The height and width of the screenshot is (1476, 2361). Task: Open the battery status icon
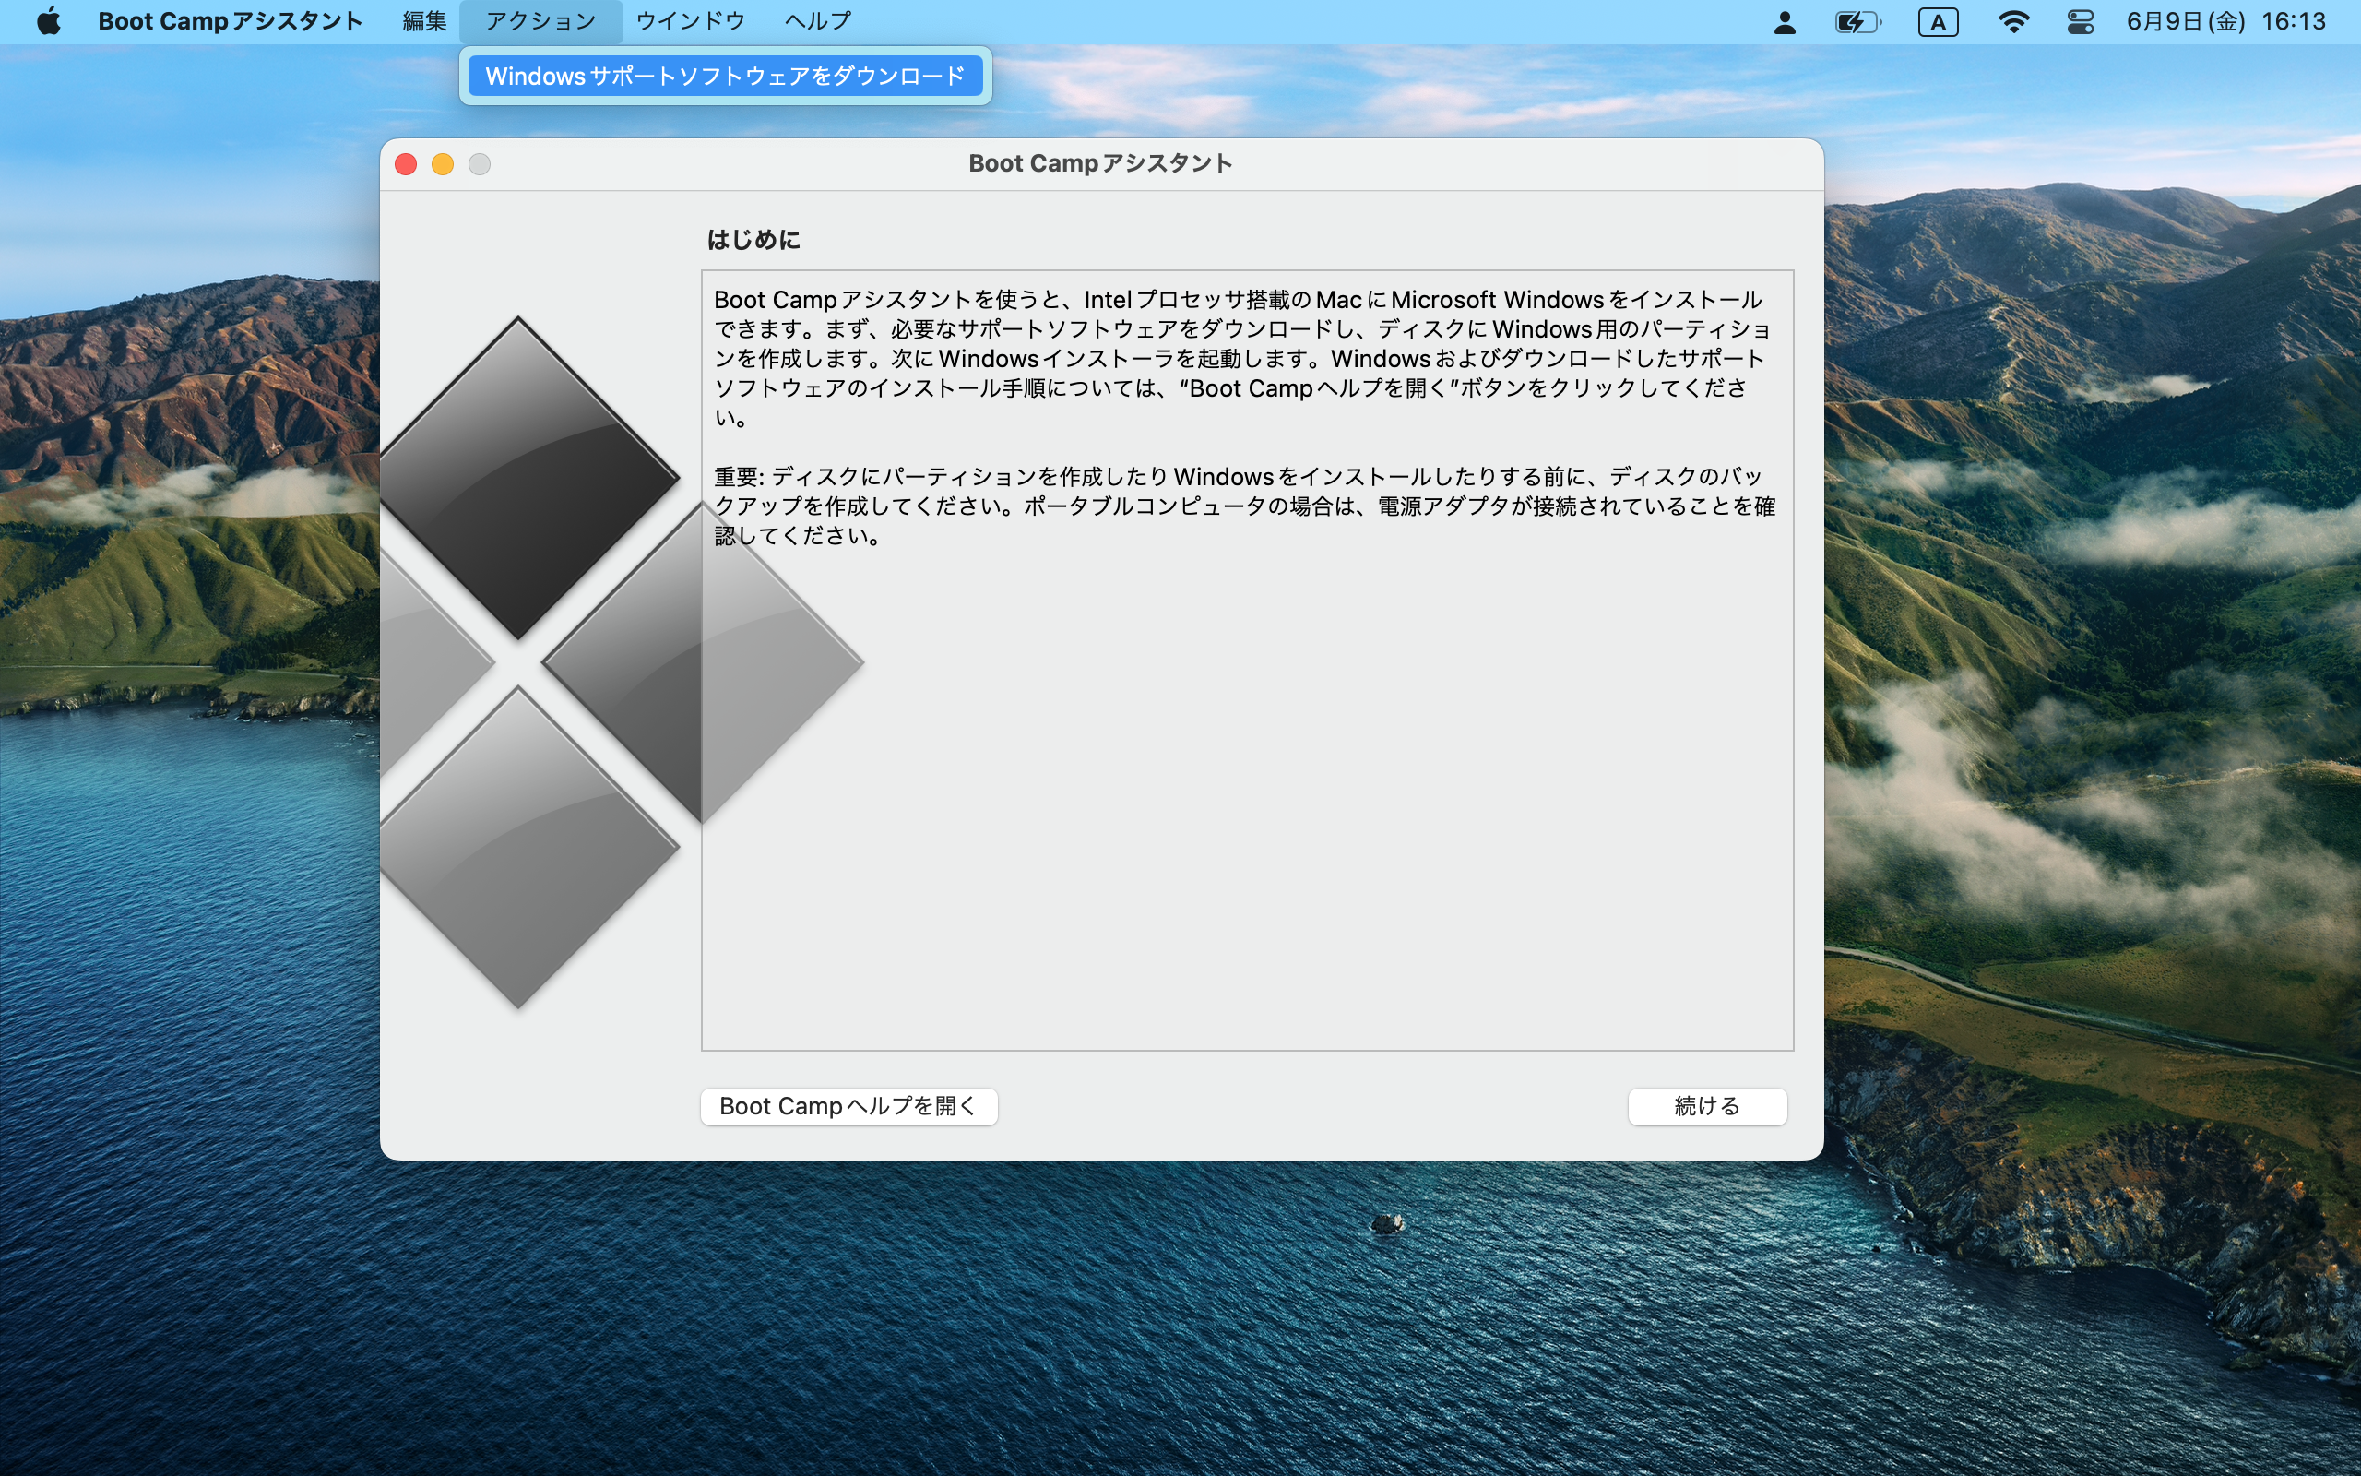1857,21
